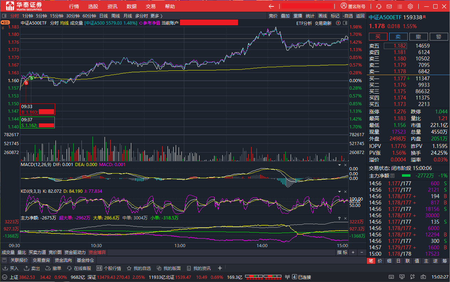Click the 匿名账号 account icon
The height and width of the screenshot is (282, 450).
pyautogui.click(x=344, y=6)
